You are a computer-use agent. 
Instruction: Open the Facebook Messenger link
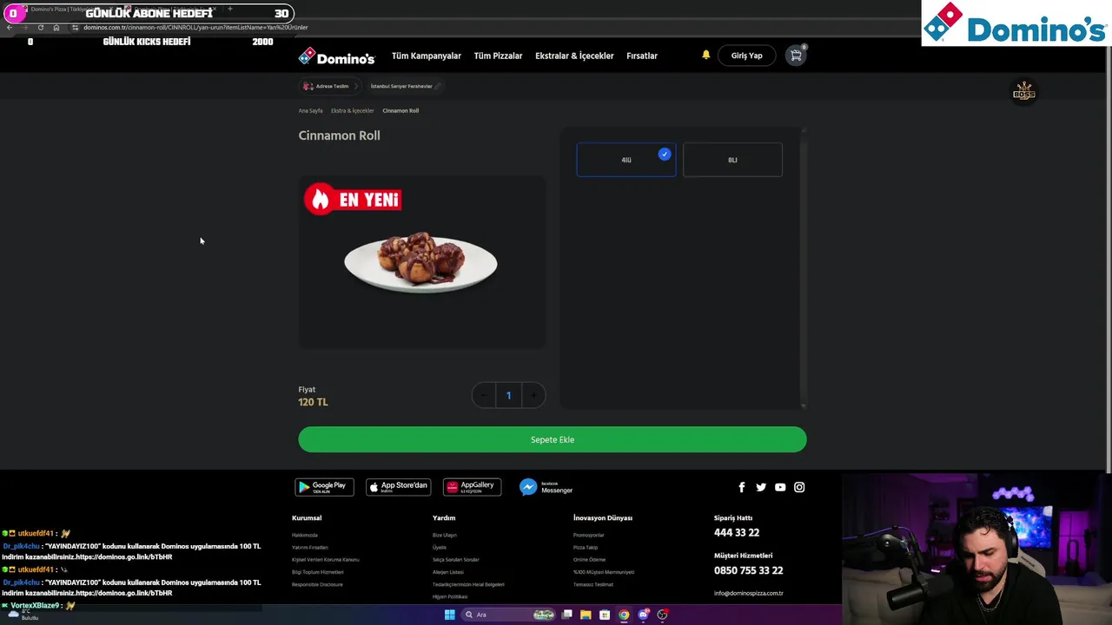[546, 487]
